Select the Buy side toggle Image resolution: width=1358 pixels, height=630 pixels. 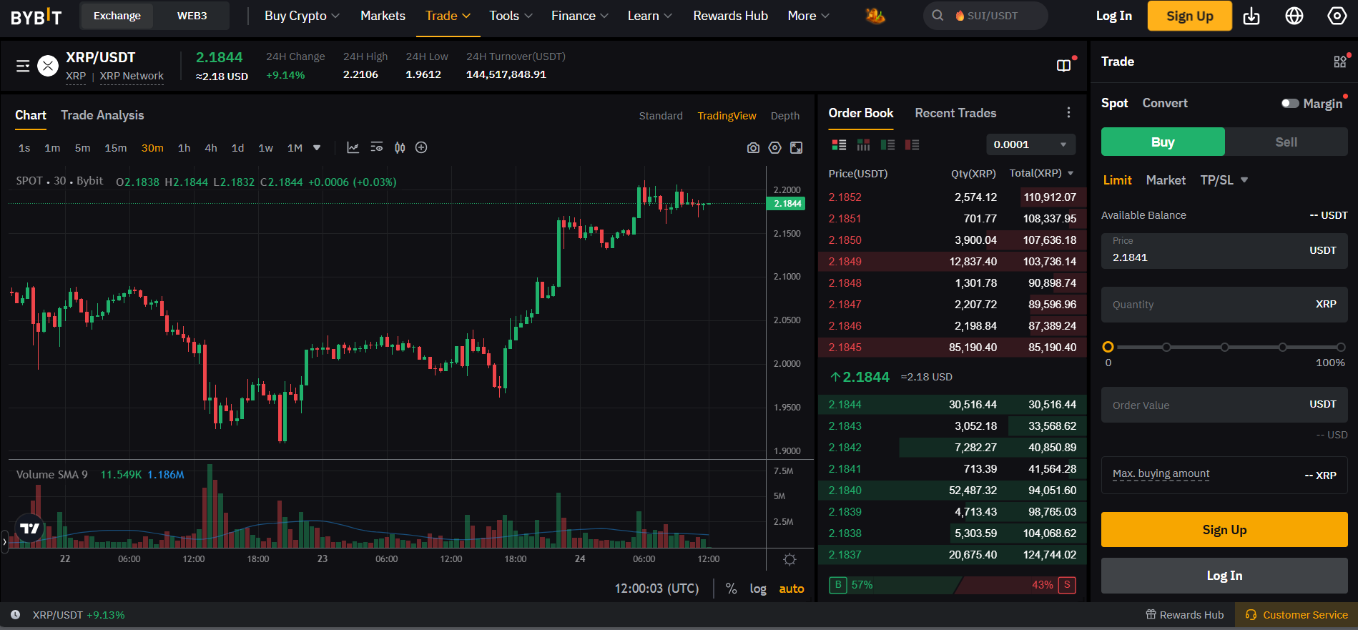tap(1163, 142)
